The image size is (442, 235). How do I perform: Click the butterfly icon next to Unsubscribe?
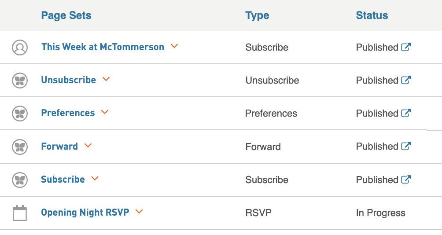point(20,81)
